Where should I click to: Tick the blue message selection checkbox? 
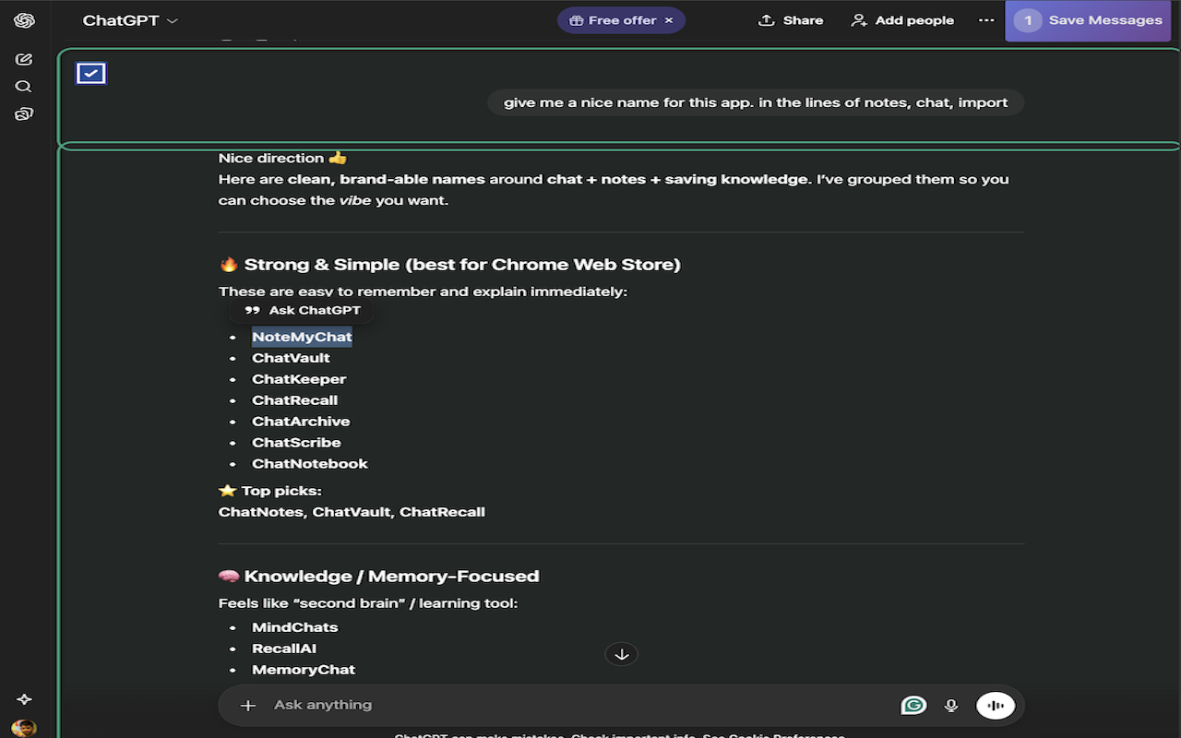coord(90,73)
